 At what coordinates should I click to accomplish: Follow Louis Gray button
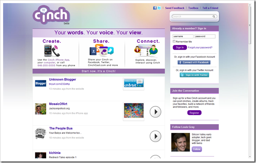coord(197,149)
